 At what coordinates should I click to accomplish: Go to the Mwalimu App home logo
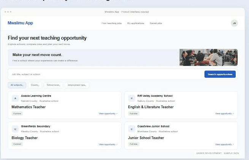[x=20, y=23]
